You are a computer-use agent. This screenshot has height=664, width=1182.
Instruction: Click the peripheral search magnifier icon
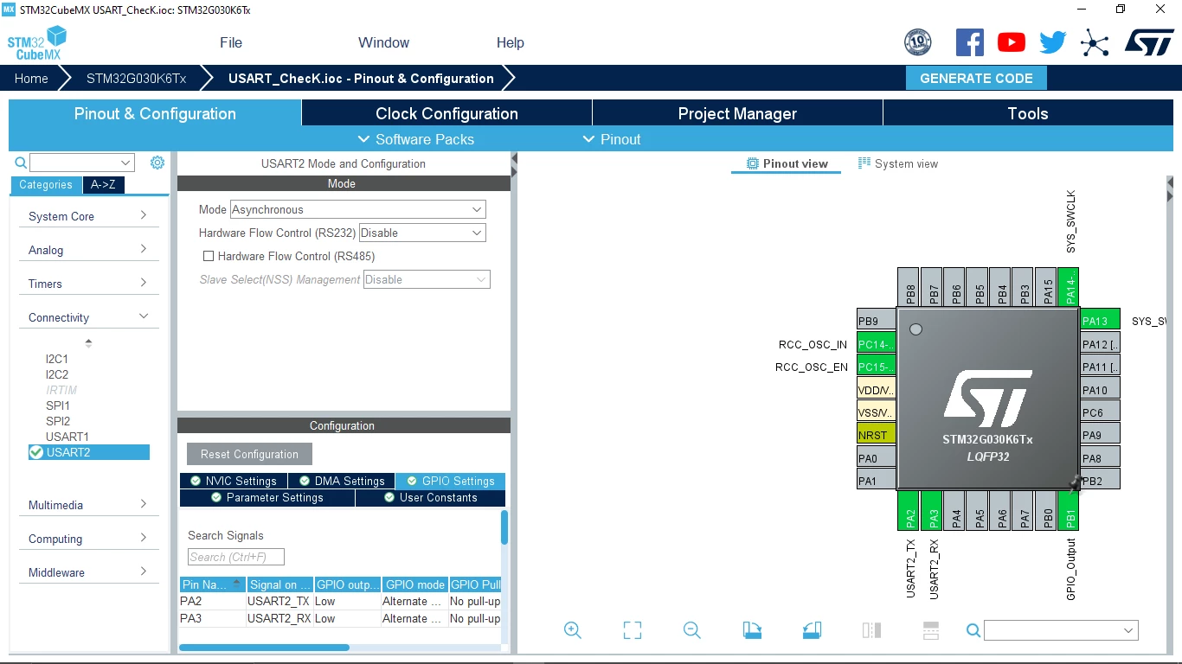tap(21, 163)
